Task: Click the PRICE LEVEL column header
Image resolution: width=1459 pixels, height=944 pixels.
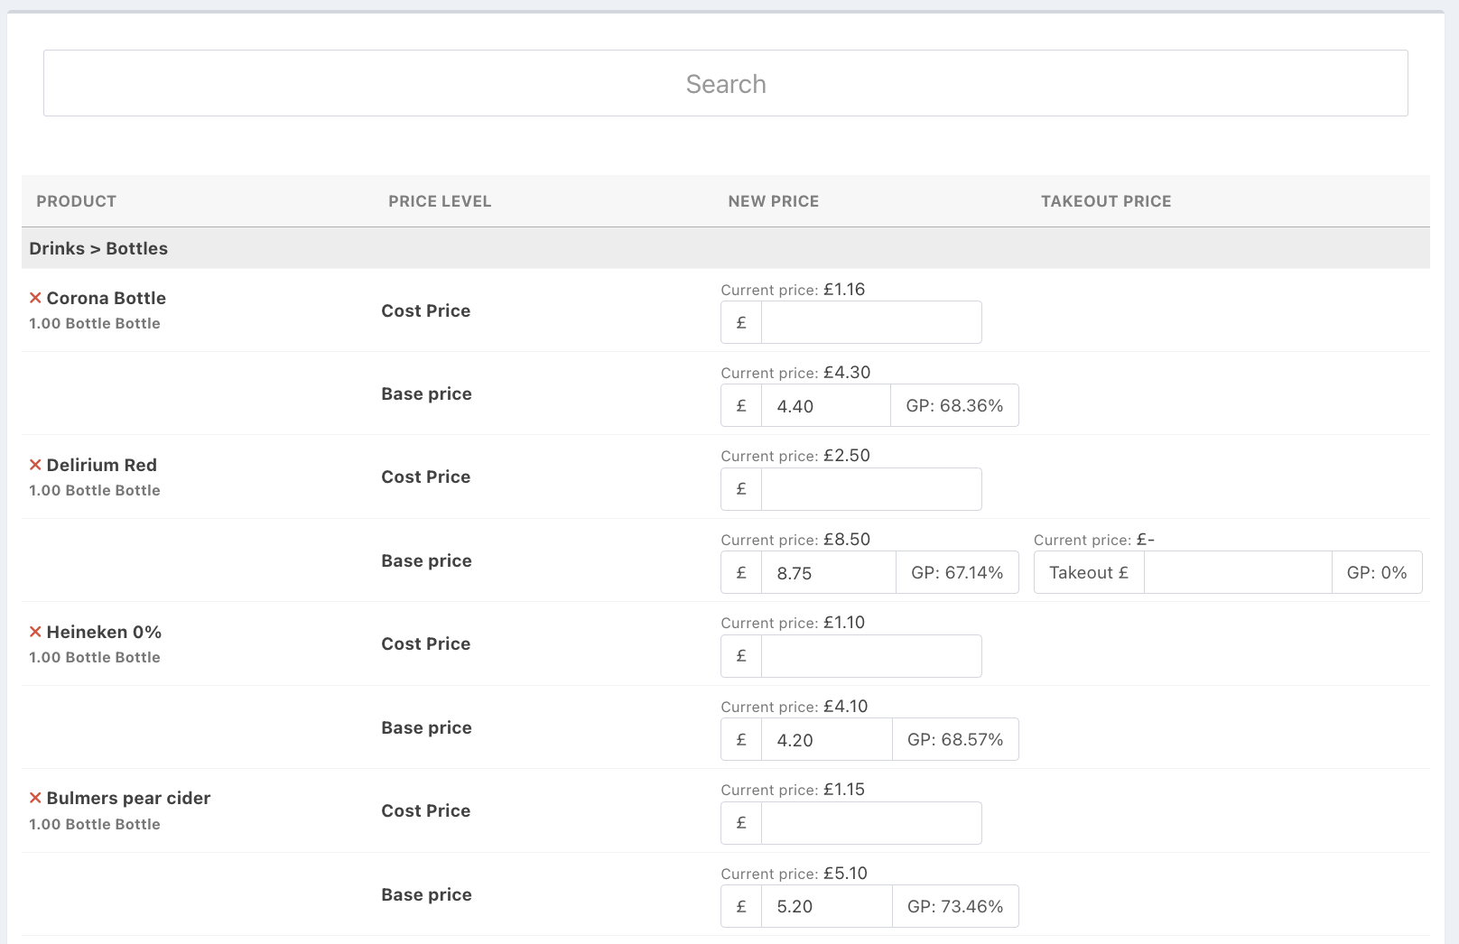Action: [x=440, y=201]
